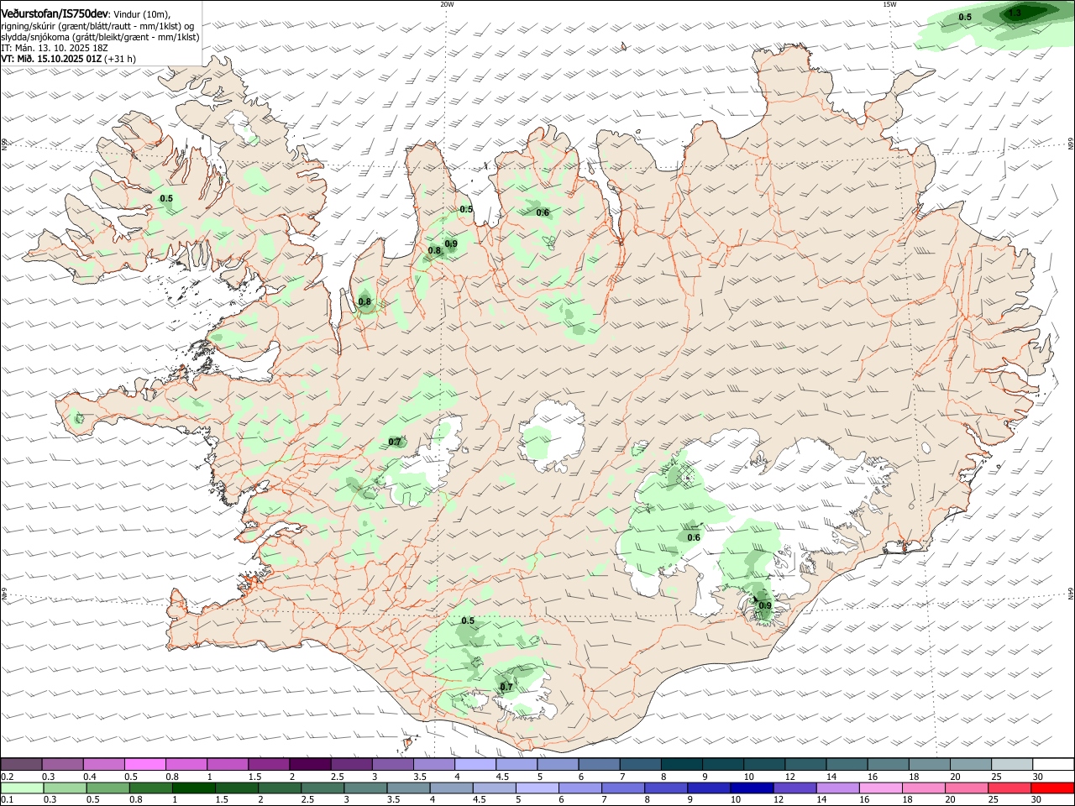This screenshot has height=806, width=1075.
Task: Click the Veðurstofan/IS750dev title text
Action: tap(55, 13)
